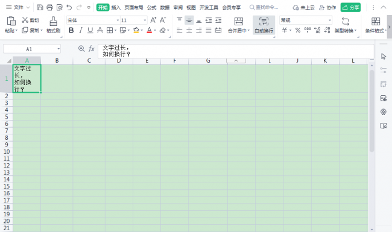This screenshot has height=232, width=392.
Task: Select column B header
Action: (57, 60)
